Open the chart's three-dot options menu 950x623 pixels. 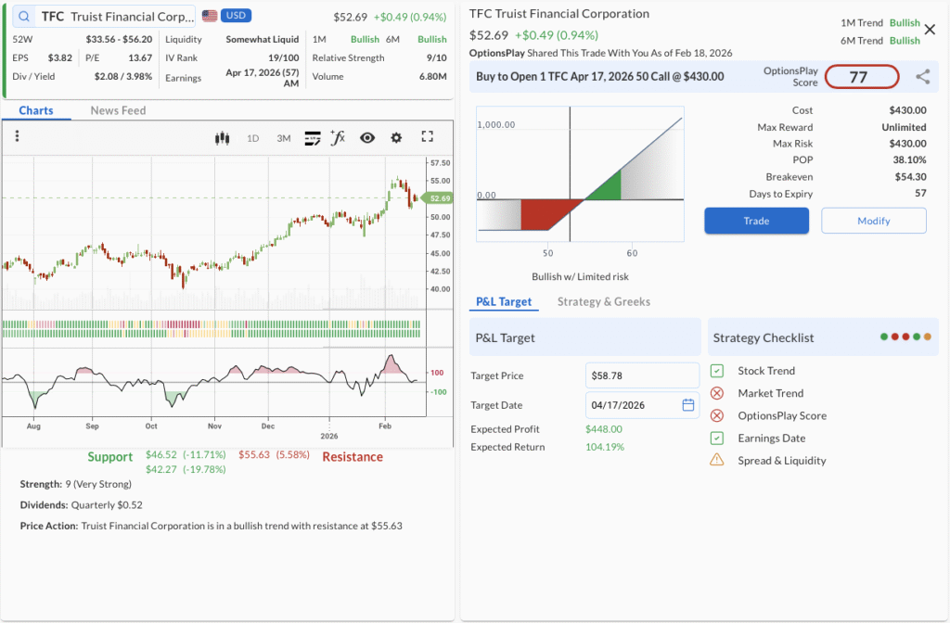tap(17, 136)
